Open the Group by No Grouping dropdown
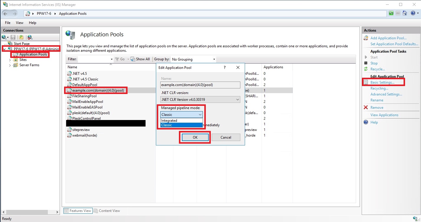This screenshot has height=222, width=421. [x=193, y=59]
